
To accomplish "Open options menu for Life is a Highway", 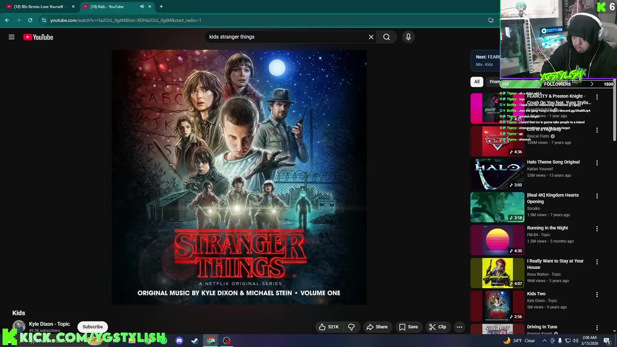I will click(597, 130).
